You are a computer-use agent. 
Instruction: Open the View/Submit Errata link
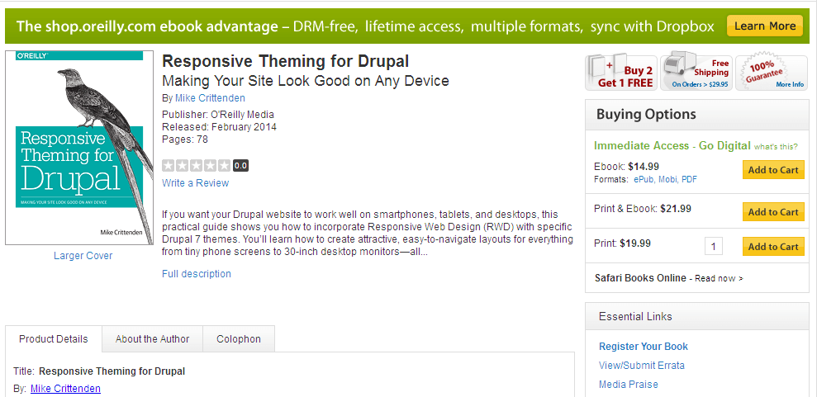[642, 366]
